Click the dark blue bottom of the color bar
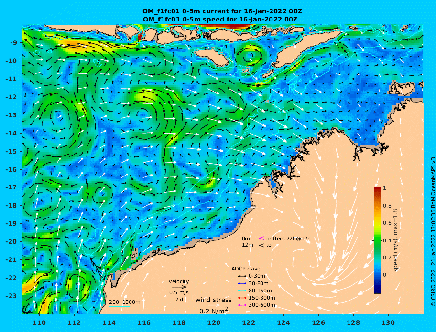The image size is (436, 332). coord(378,290)
